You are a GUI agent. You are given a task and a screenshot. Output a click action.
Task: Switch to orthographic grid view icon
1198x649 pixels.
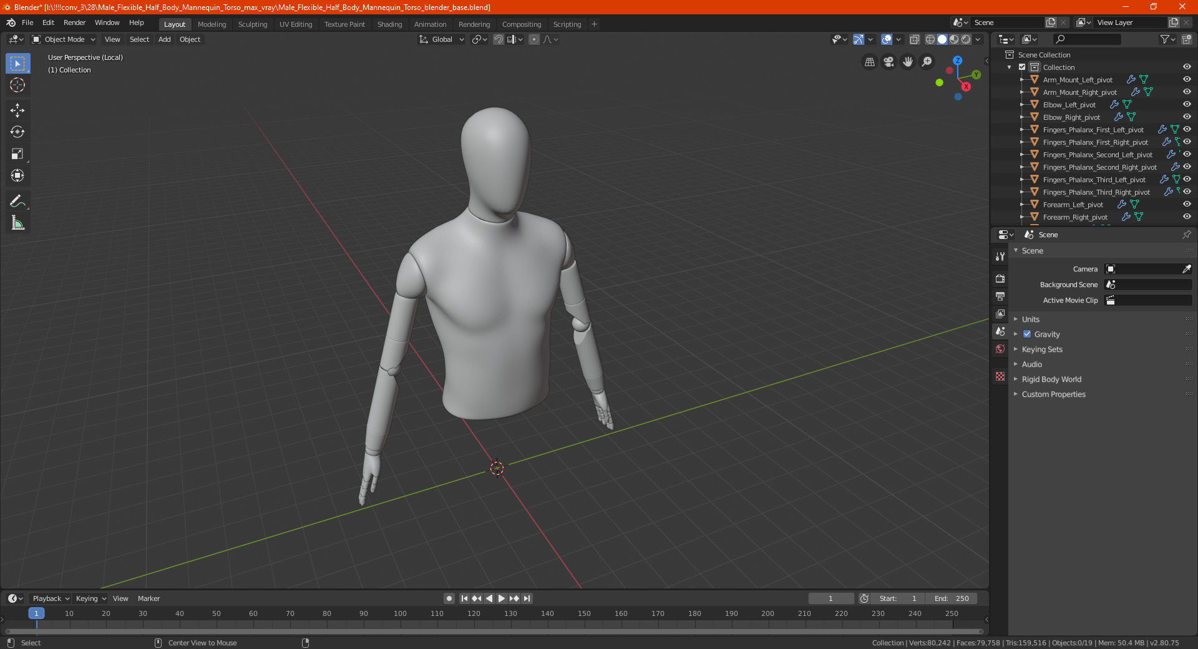[869, 62]
